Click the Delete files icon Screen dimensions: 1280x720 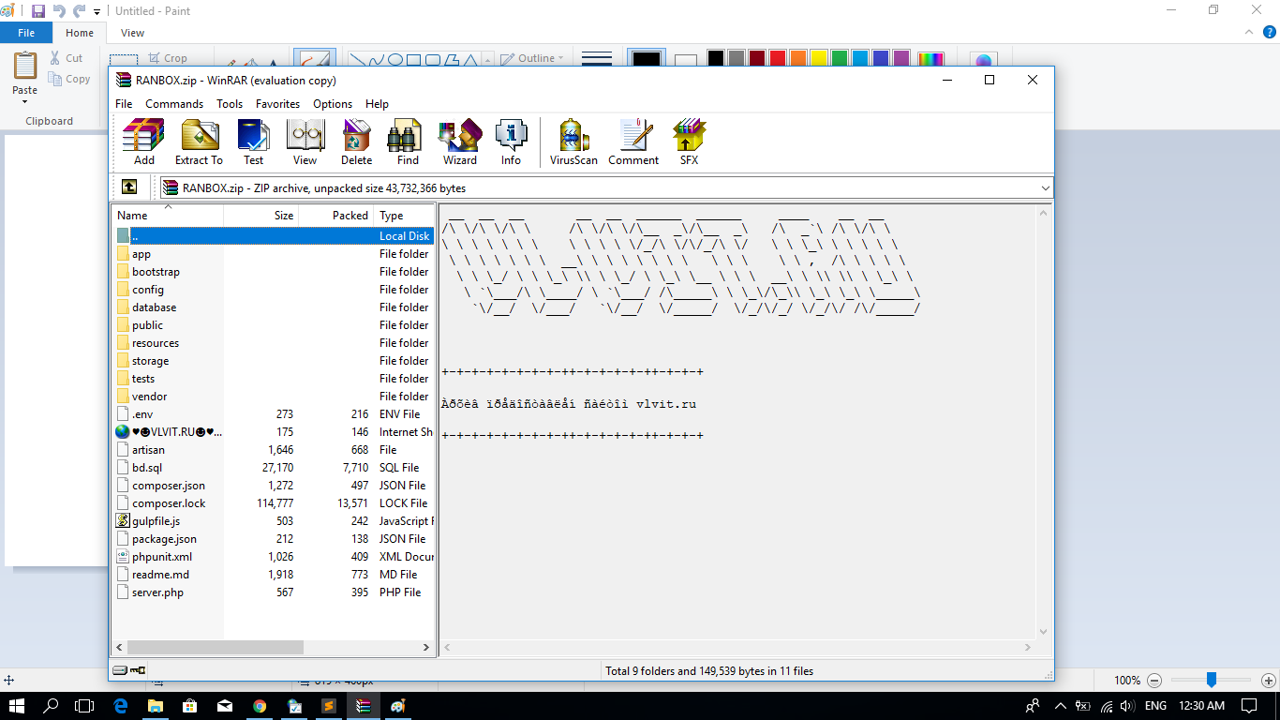(x=356, y=142)
